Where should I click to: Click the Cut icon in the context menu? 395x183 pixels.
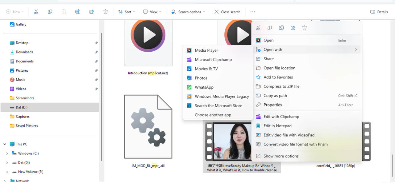(x=258, y=28)
